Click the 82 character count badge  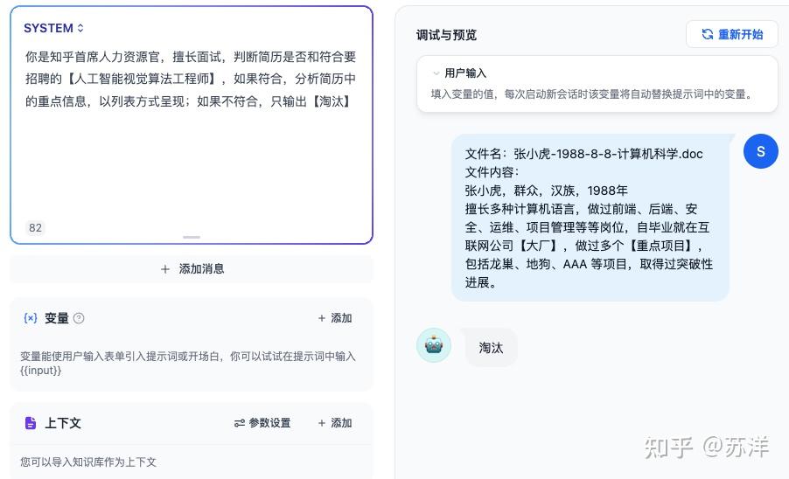coord(35,227)
